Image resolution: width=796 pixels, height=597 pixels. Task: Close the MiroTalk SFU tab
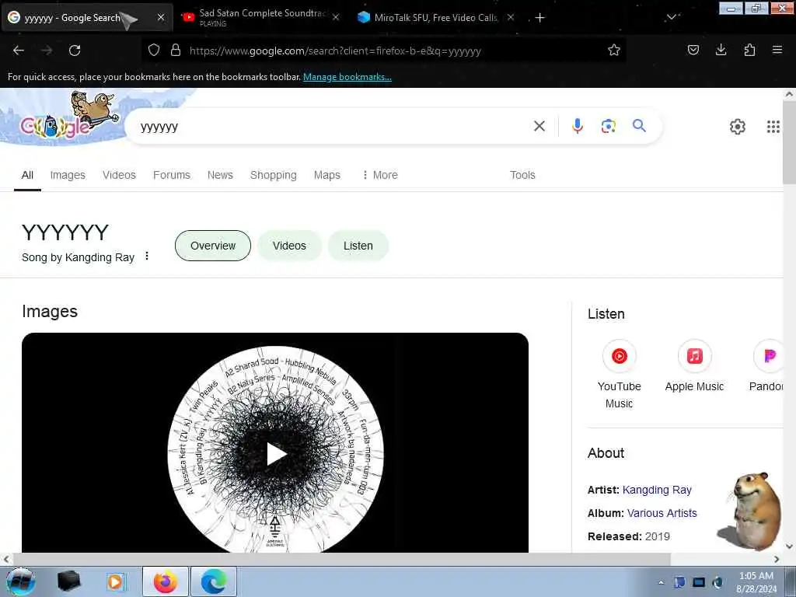coord(511,17)
